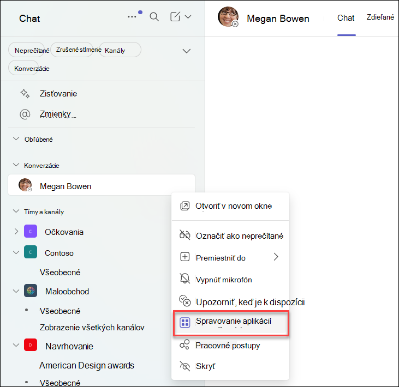Screen dimensions: 399x387
Task: Click the Navrhovanie team red icon
Action: click(x=31, y=345)
